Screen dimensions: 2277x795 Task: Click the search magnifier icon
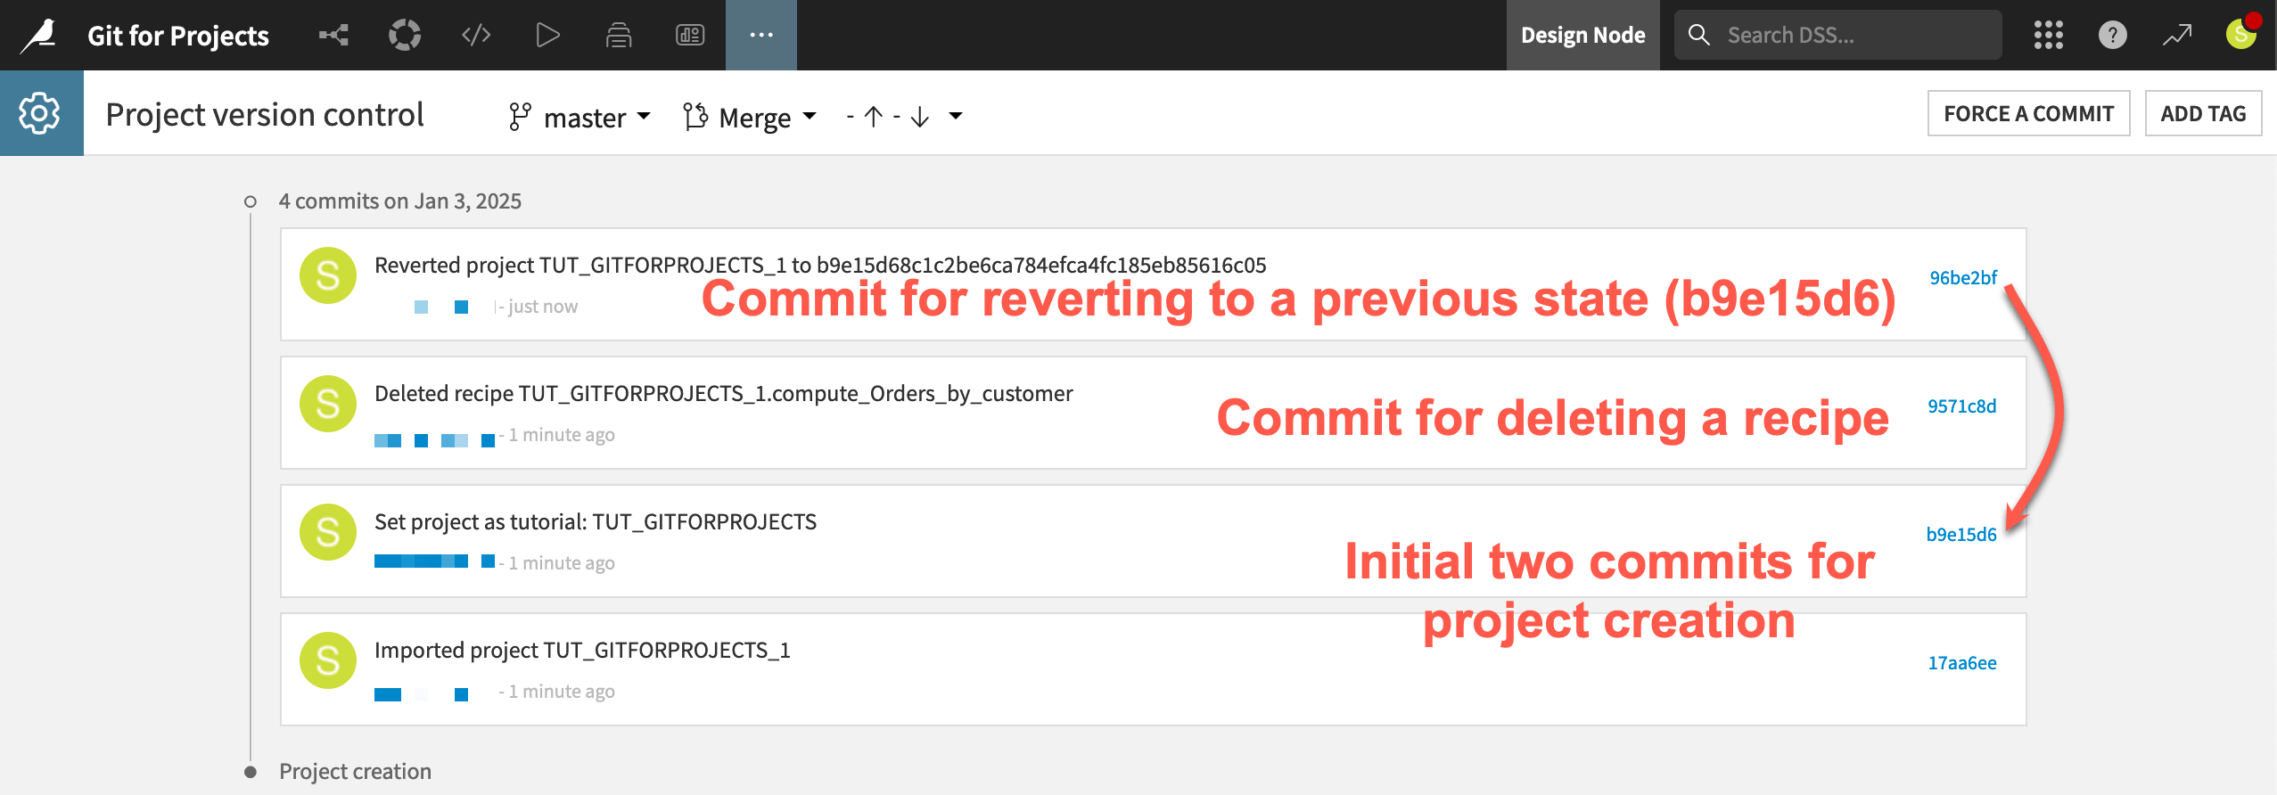coord(1699,36)
